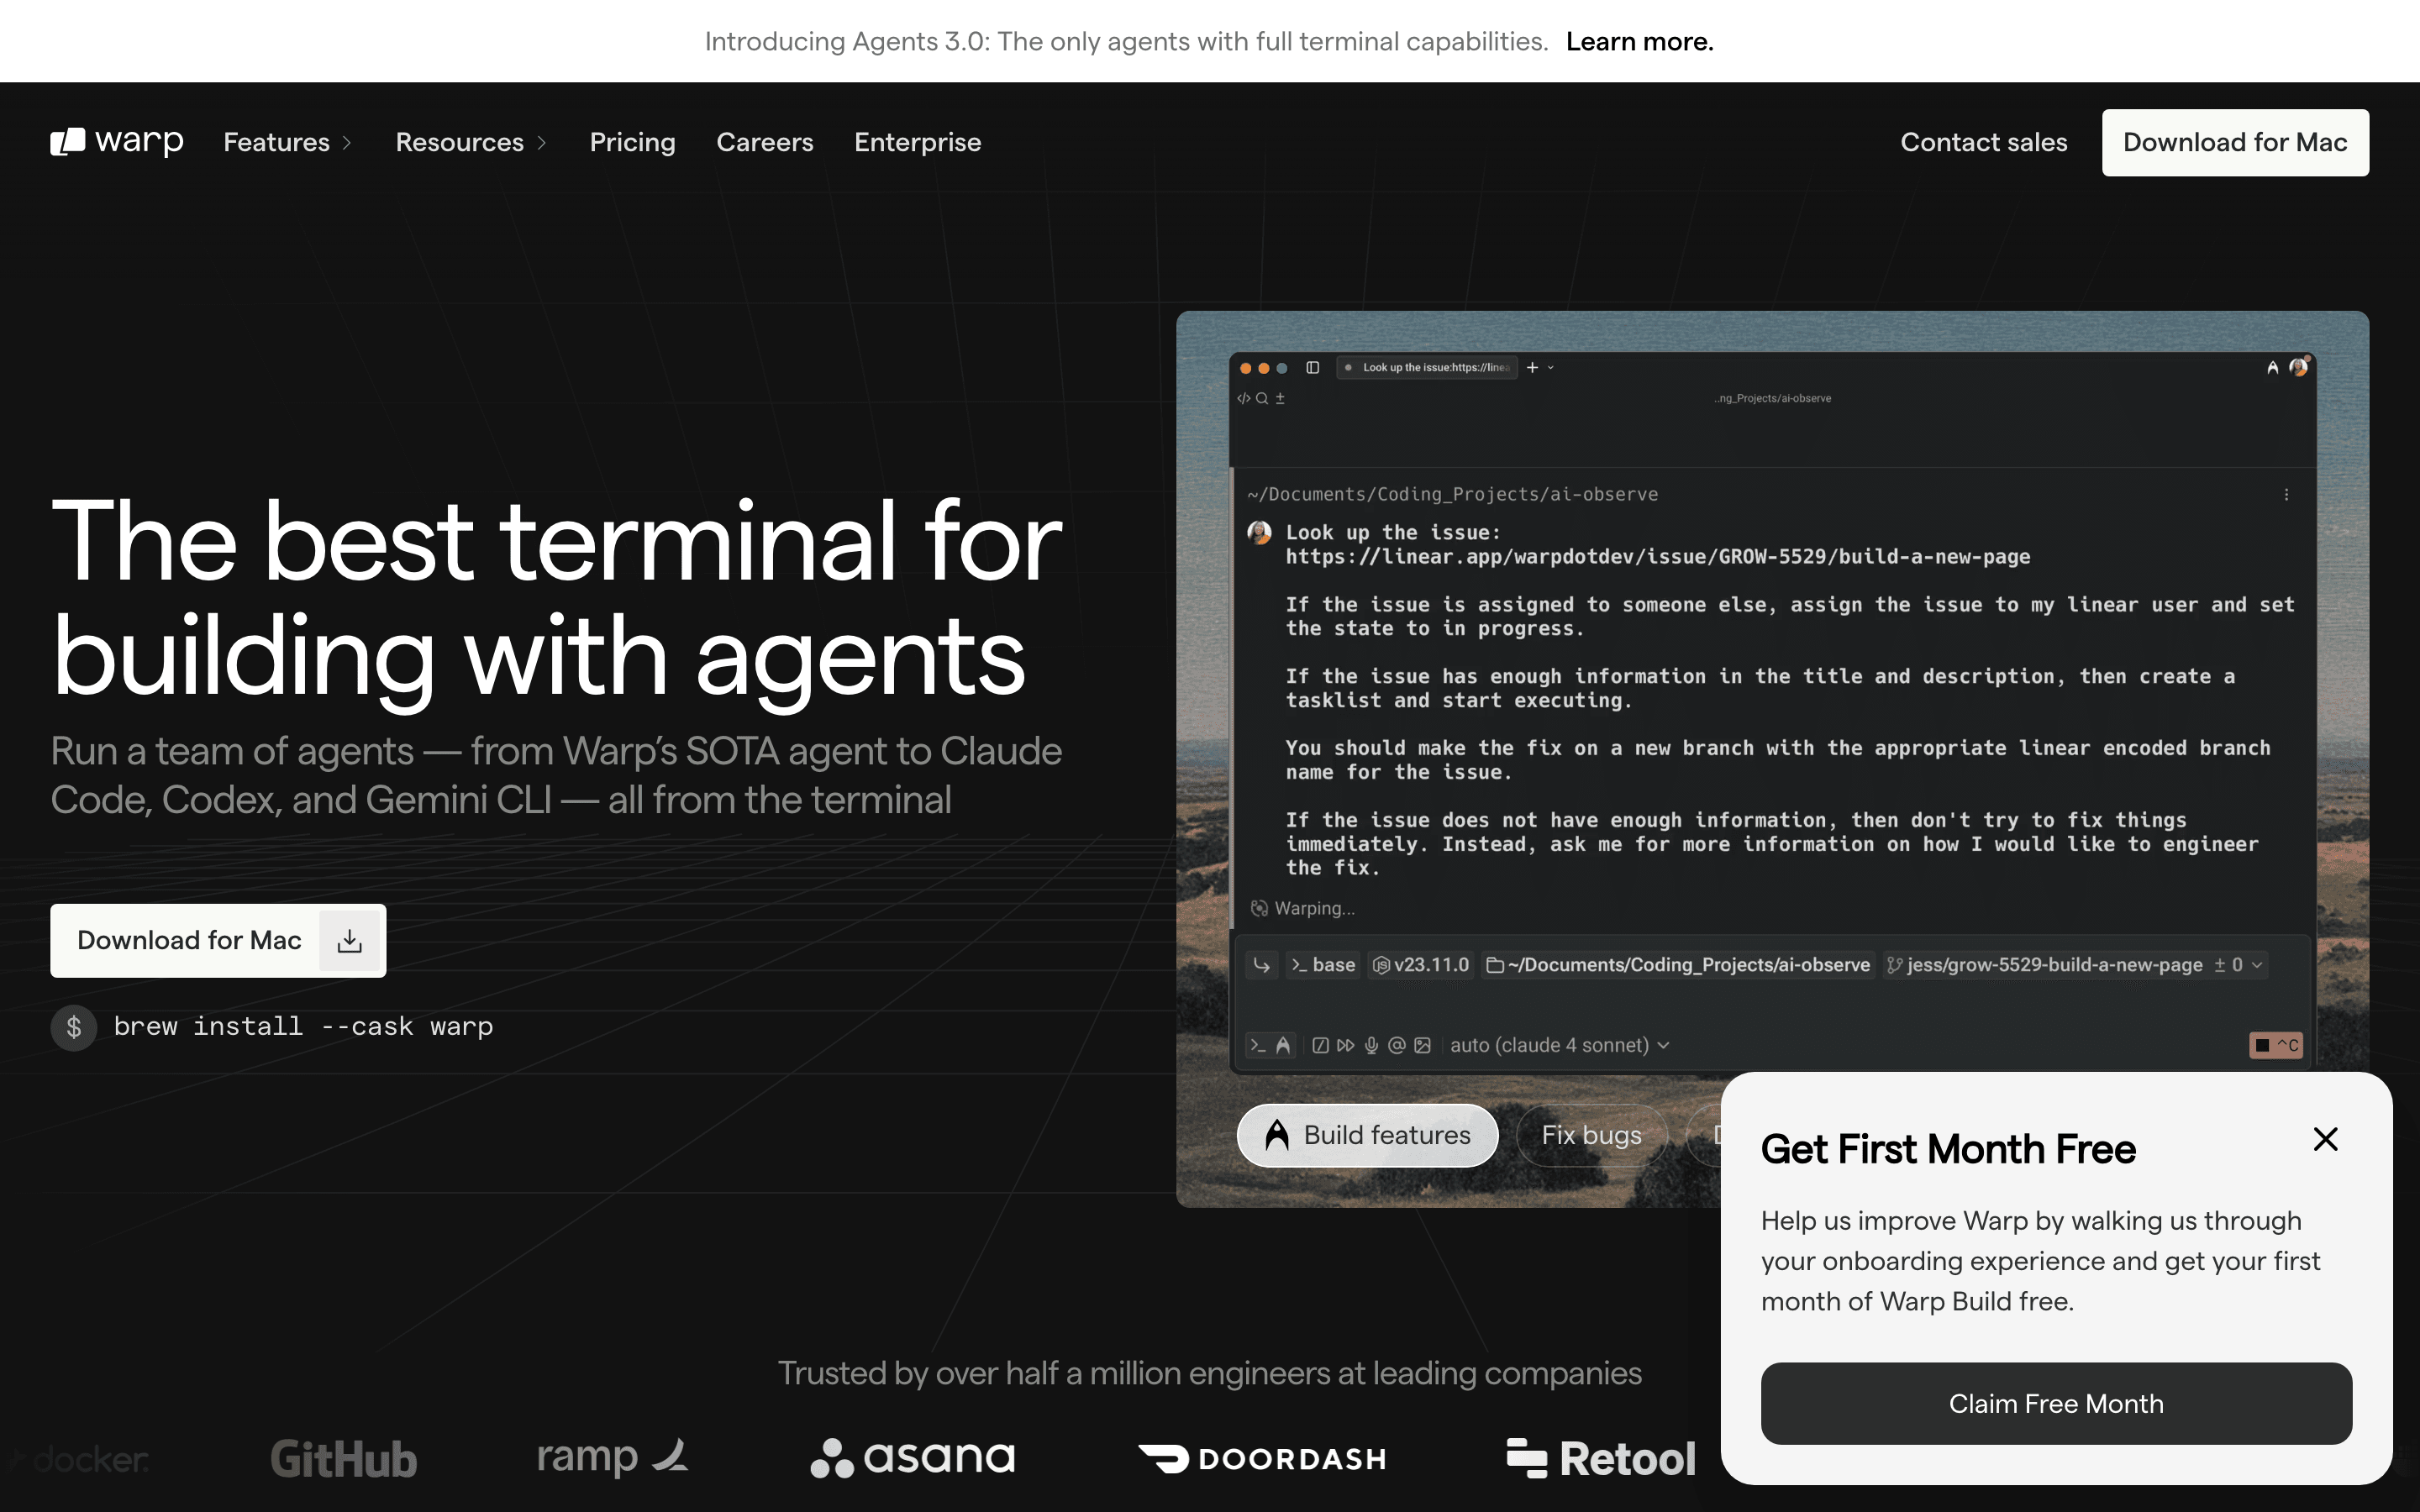The width and height of the screenshot is (2420, 1512).
Task: Click the image attach icon
Action: (x=1423, y=1045)
